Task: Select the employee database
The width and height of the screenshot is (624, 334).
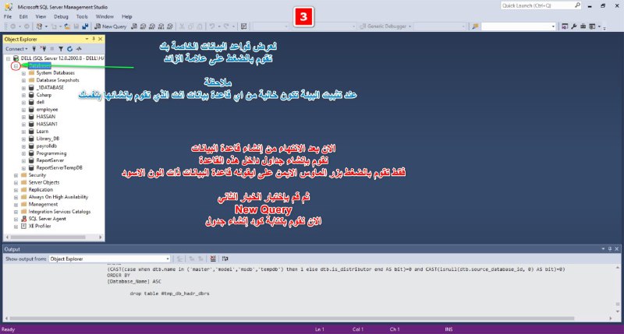Action: click(47, 109)
